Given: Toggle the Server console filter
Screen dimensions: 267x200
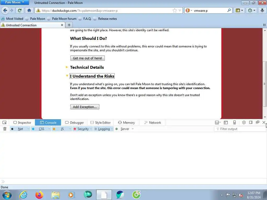Looking at the screenshot, I should point(123,129).
